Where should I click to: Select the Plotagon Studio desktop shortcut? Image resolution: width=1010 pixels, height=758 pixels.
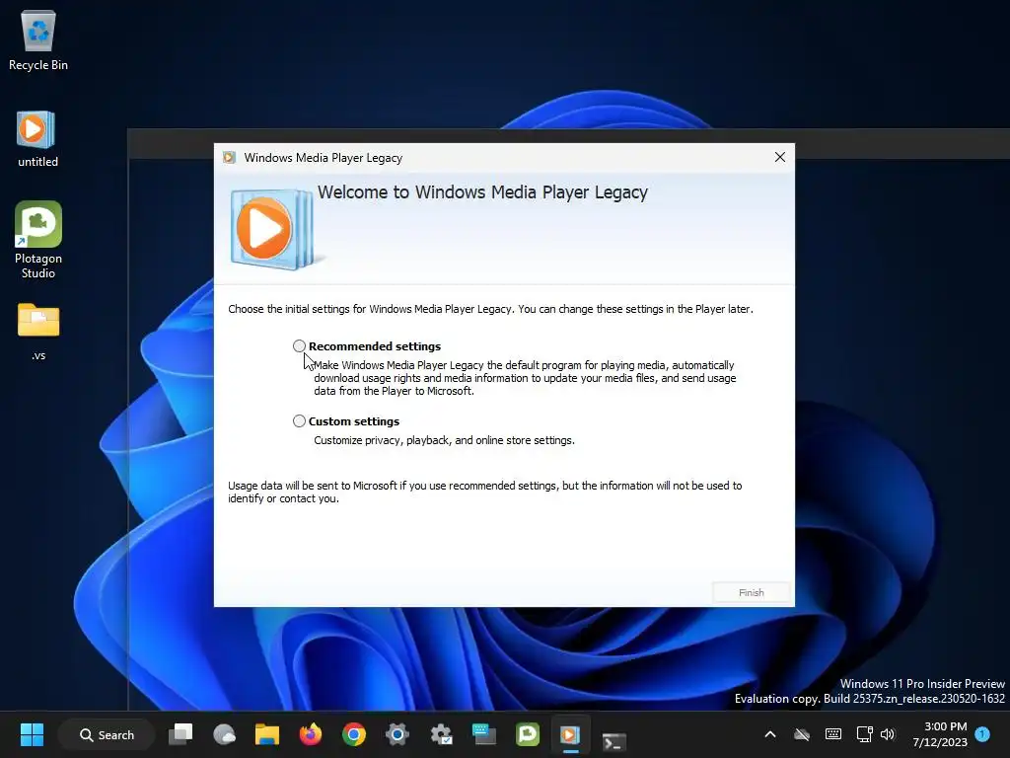point(38,240)
